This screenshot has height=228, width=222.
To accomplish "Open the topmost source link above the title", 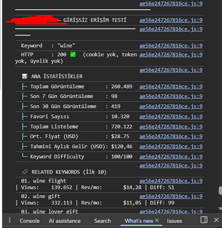I will pos(171,4).
